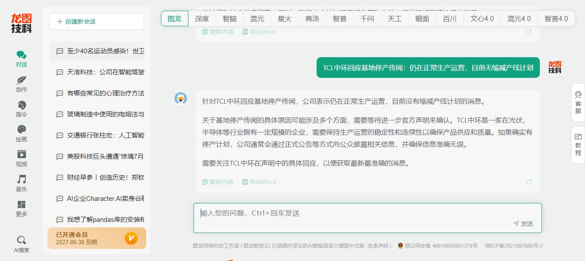The width and height of the screenshot is (585, 261).
Task: Open the 绘画 painting section
Action: point(22,134)
